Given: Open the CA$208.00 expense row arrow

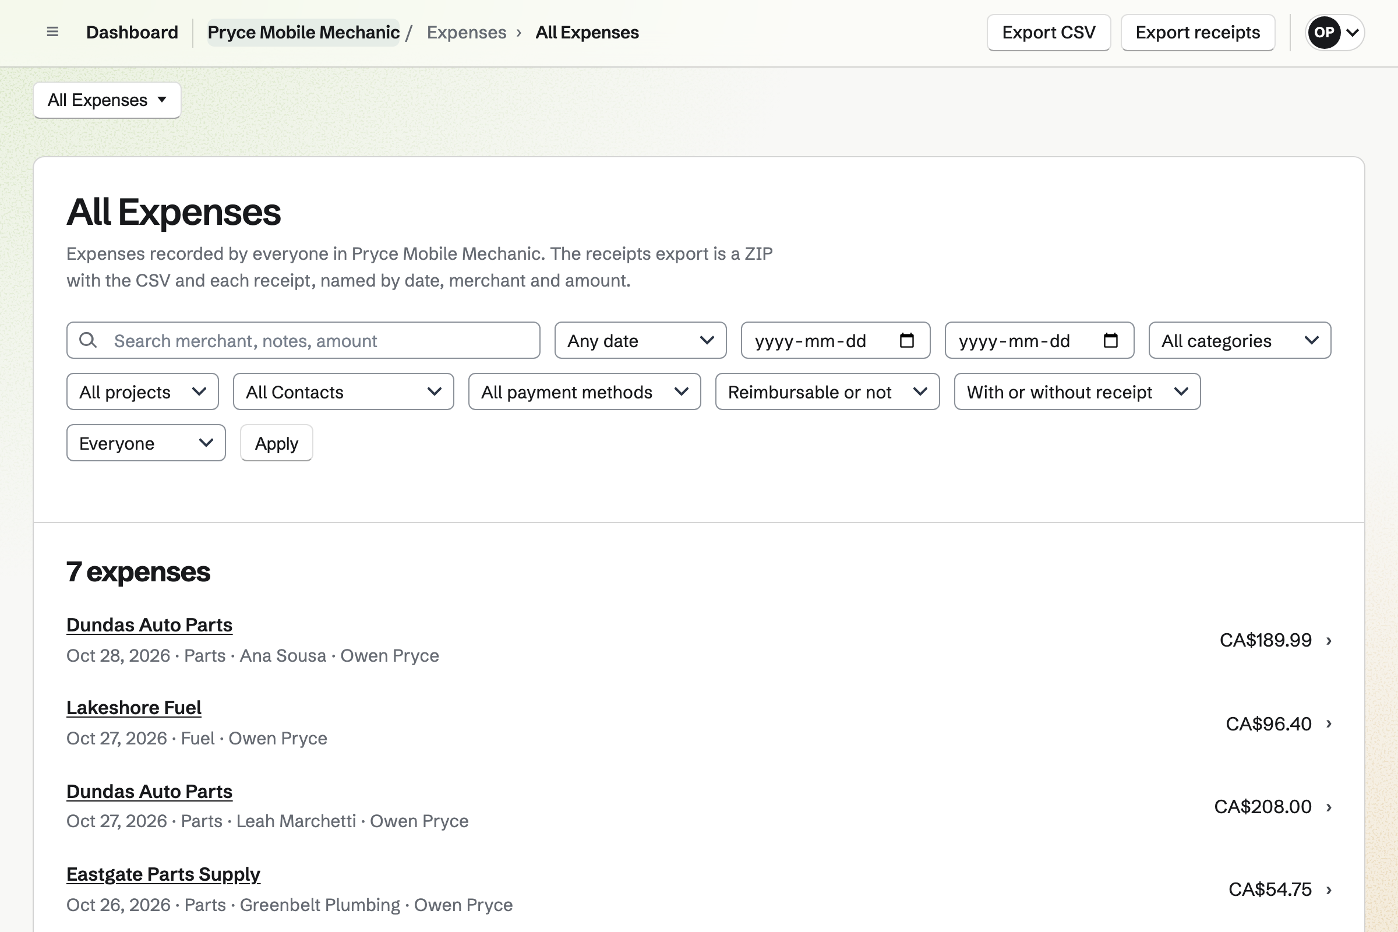Looking at the screenshot, I should point(1329,807).
